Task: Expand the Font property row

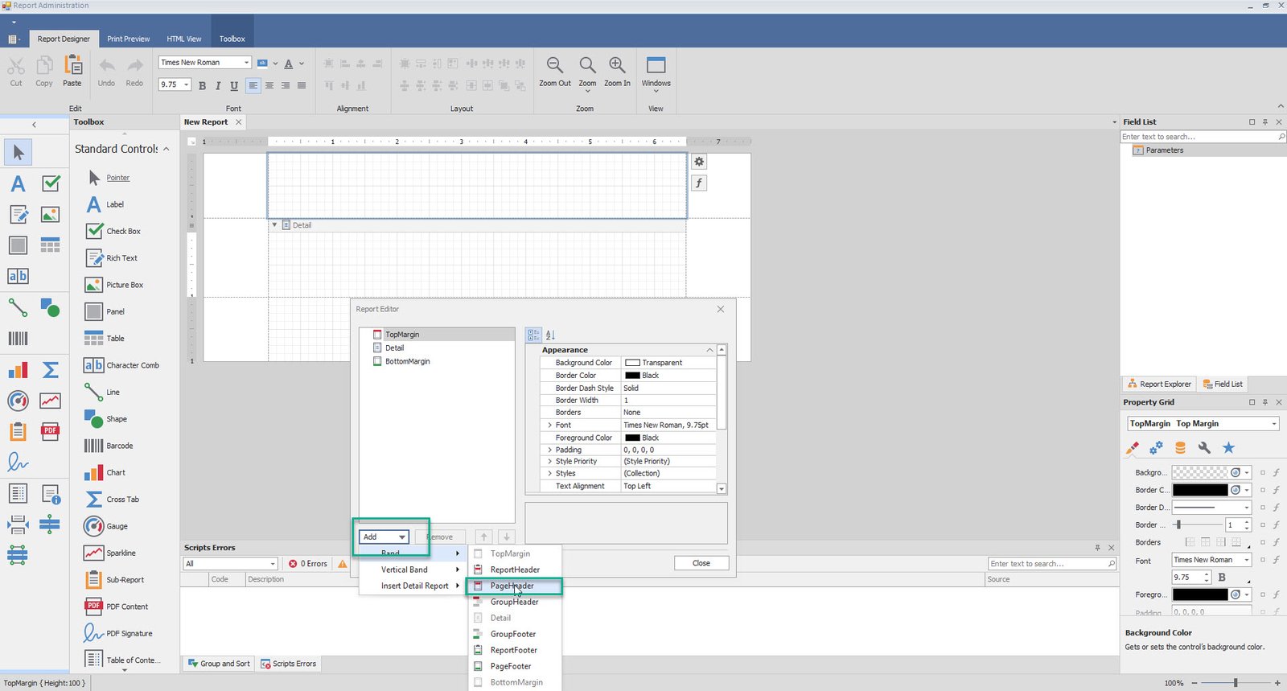Action: (x=549, y=425)
